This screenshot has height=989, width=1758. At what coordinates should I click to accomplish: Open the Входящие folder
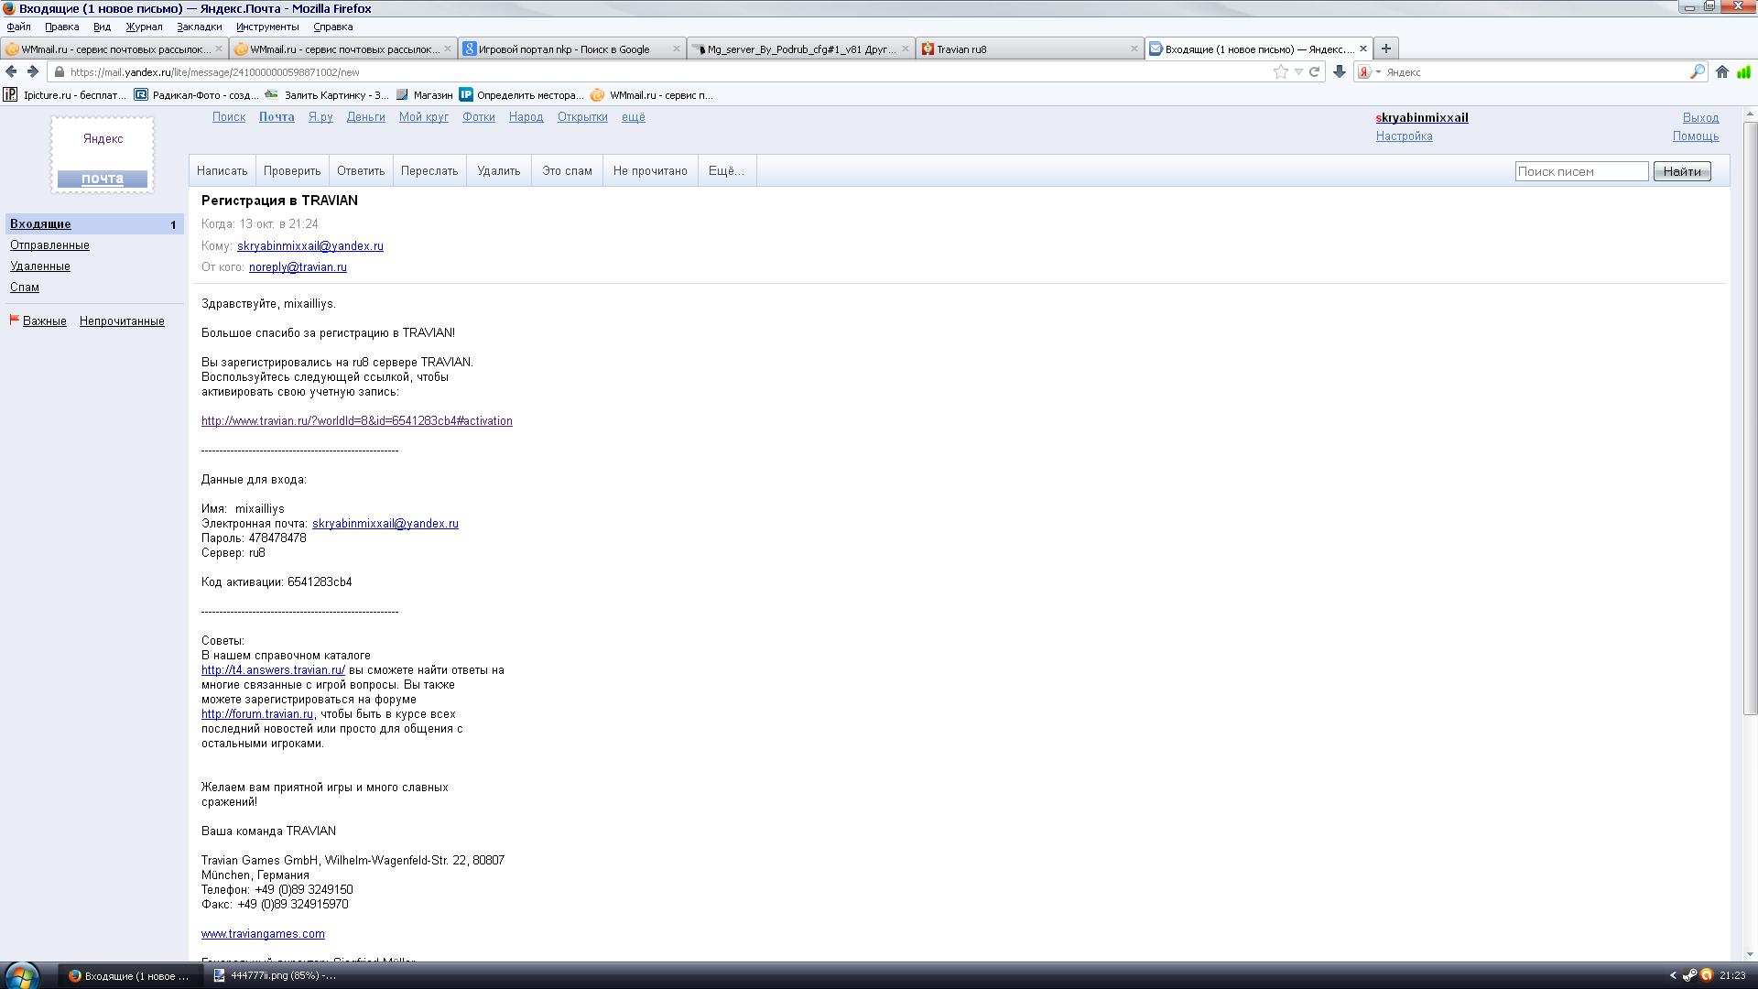click(x=40, y=224)
